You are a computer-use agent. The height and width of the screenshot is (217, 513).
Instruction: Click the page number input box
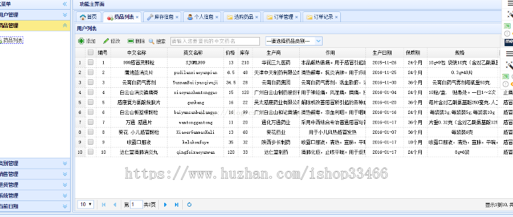click(136, 204)
